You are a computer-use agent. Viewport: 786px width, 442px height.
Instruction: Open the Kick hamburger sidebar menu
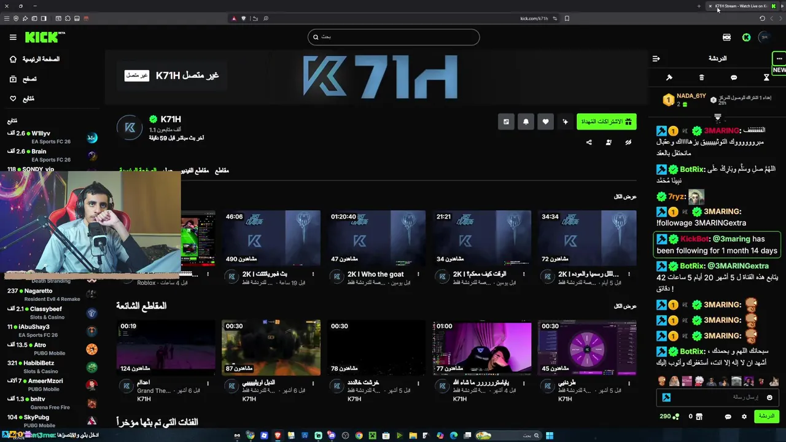[x=13, y=37]
